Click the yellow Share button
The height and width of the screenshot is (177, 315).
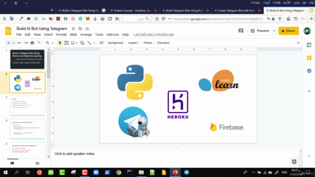[x=288, y=31]
